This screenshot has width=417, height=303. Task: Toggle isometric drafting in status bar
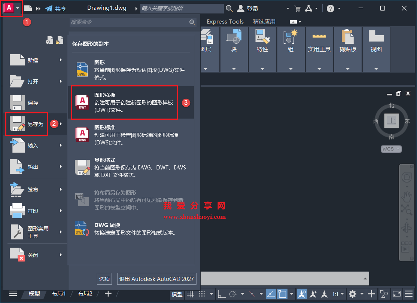pos(252,294)
